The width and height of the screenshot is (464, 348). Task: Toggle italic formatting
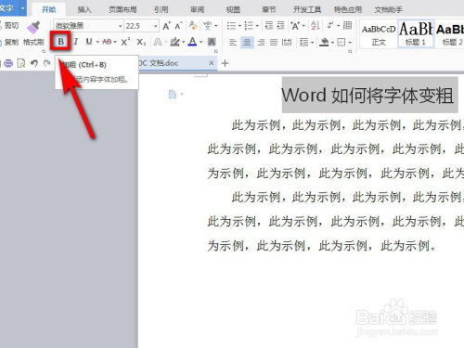[x=75, y=42]
